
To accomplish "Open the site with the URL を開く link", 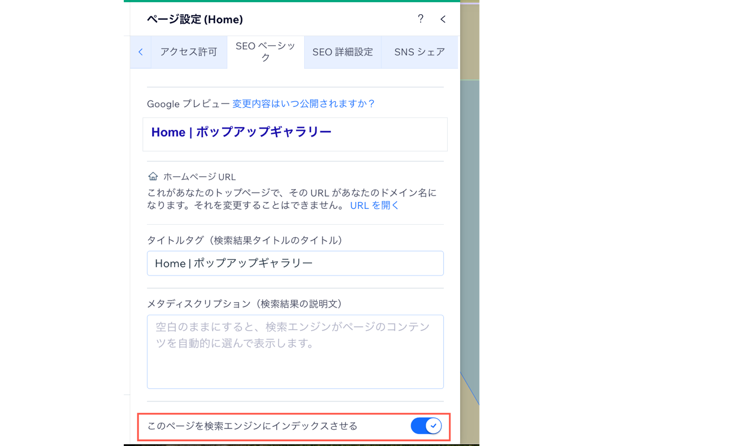I will [x=374, y=205].
